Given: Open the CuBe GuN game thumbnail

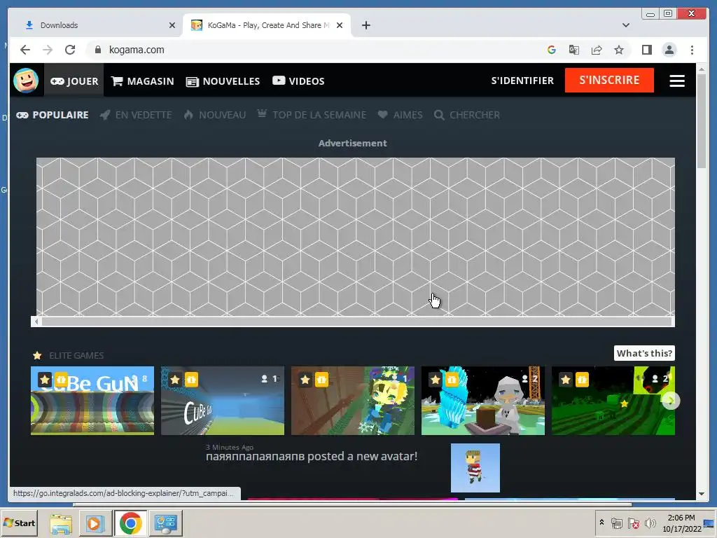Looking at the screenshot, I should coord(92,400).
